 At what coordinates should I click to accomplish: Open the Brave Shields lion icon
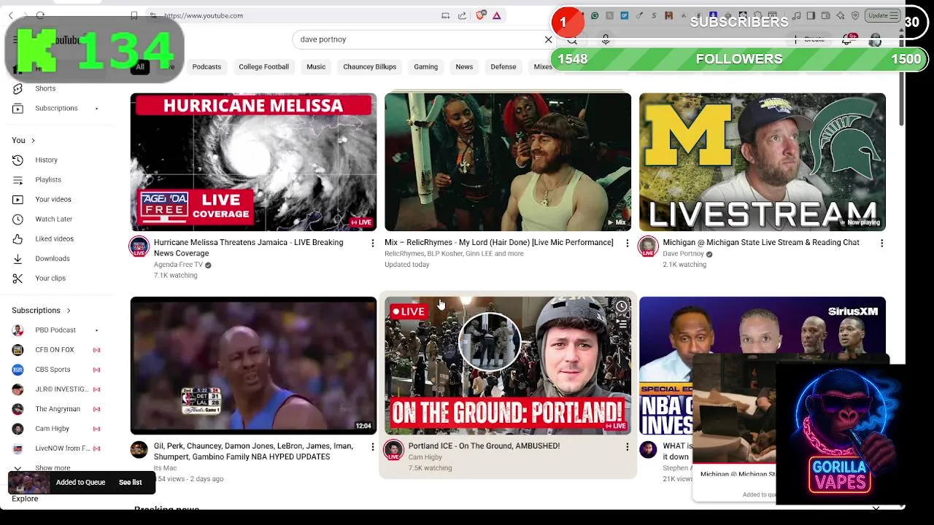pyautogui.click(x=481, y=15)
